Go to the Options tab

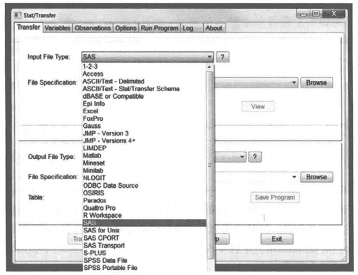coord(126,28)
